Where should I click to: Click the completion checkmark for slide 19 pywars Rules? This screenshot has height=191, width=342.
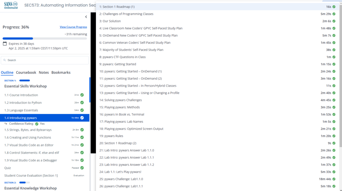[x=334, y=136]
